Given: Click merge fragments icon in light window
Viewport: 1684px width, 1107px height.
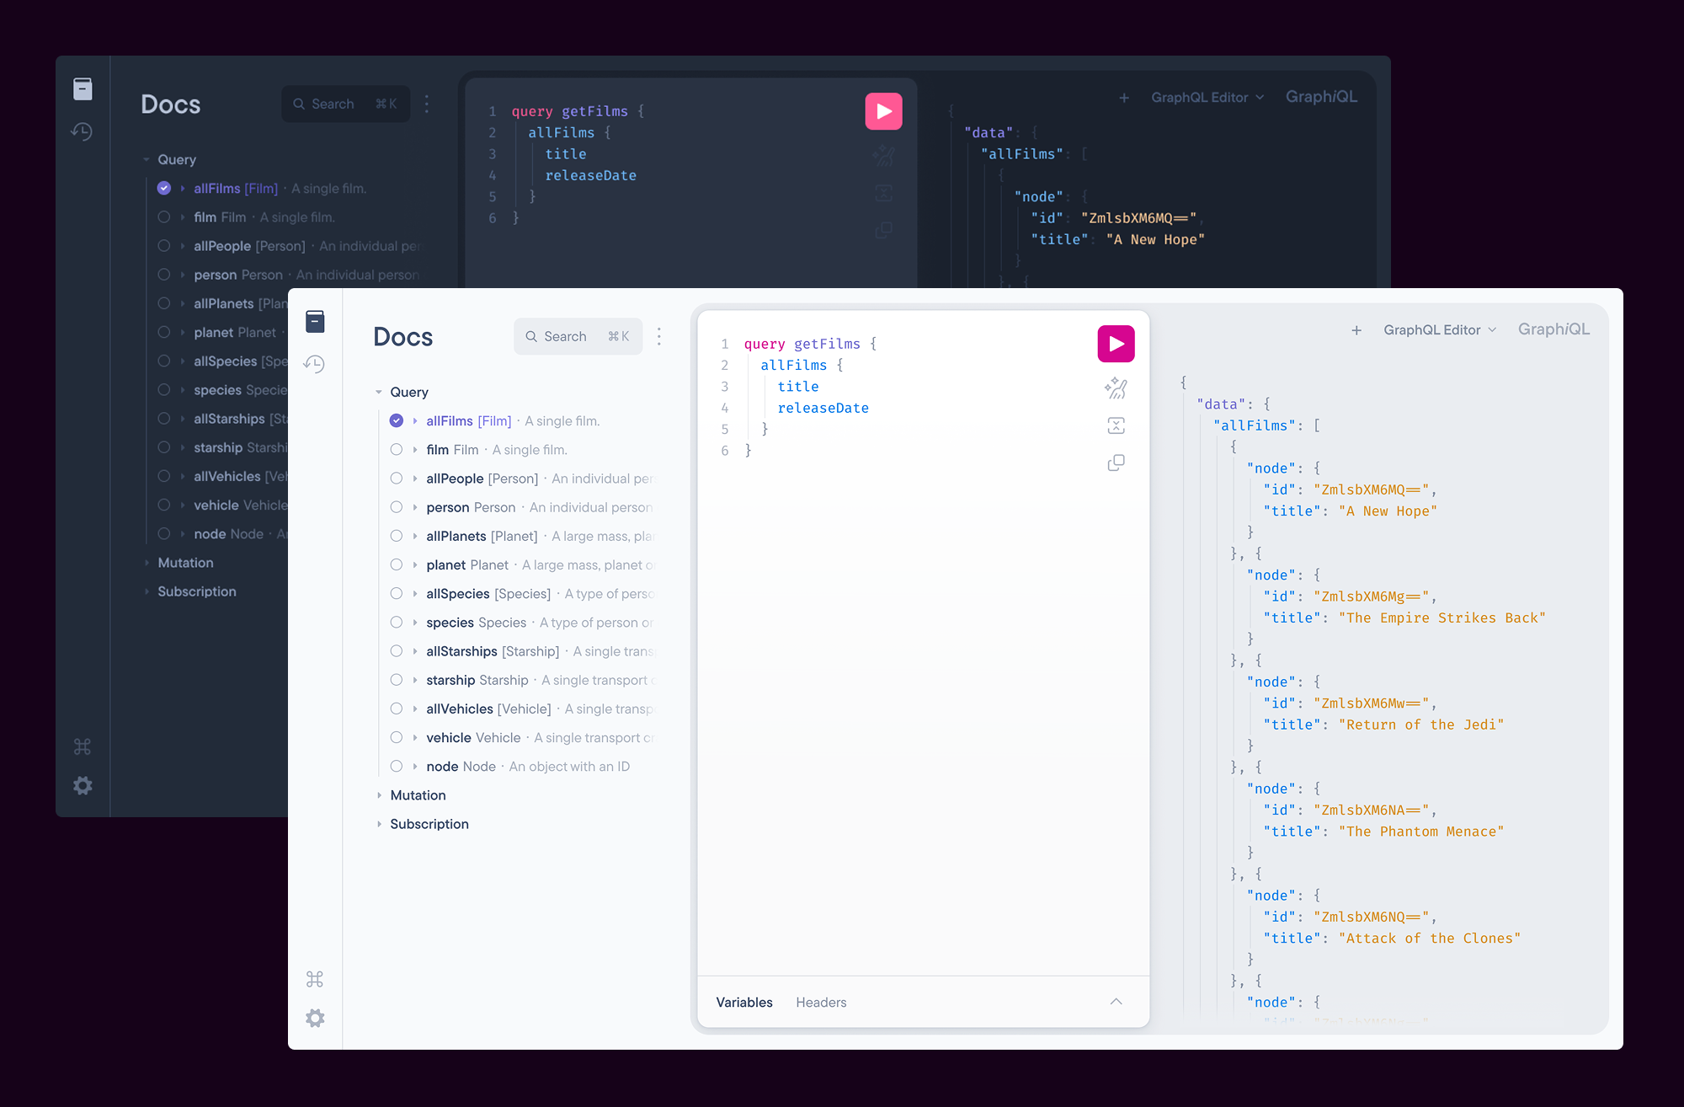Looking at the screenshot, I should (1116, 425).
